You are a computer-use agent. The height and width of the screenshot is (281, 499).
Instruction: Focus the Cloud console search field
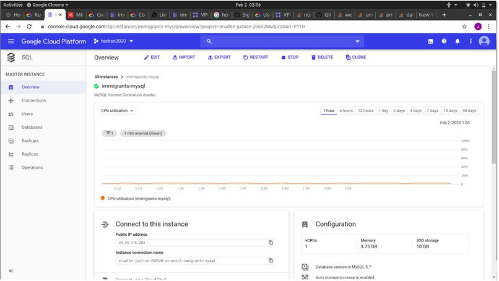pyautogui.click(x=283, y=41)
